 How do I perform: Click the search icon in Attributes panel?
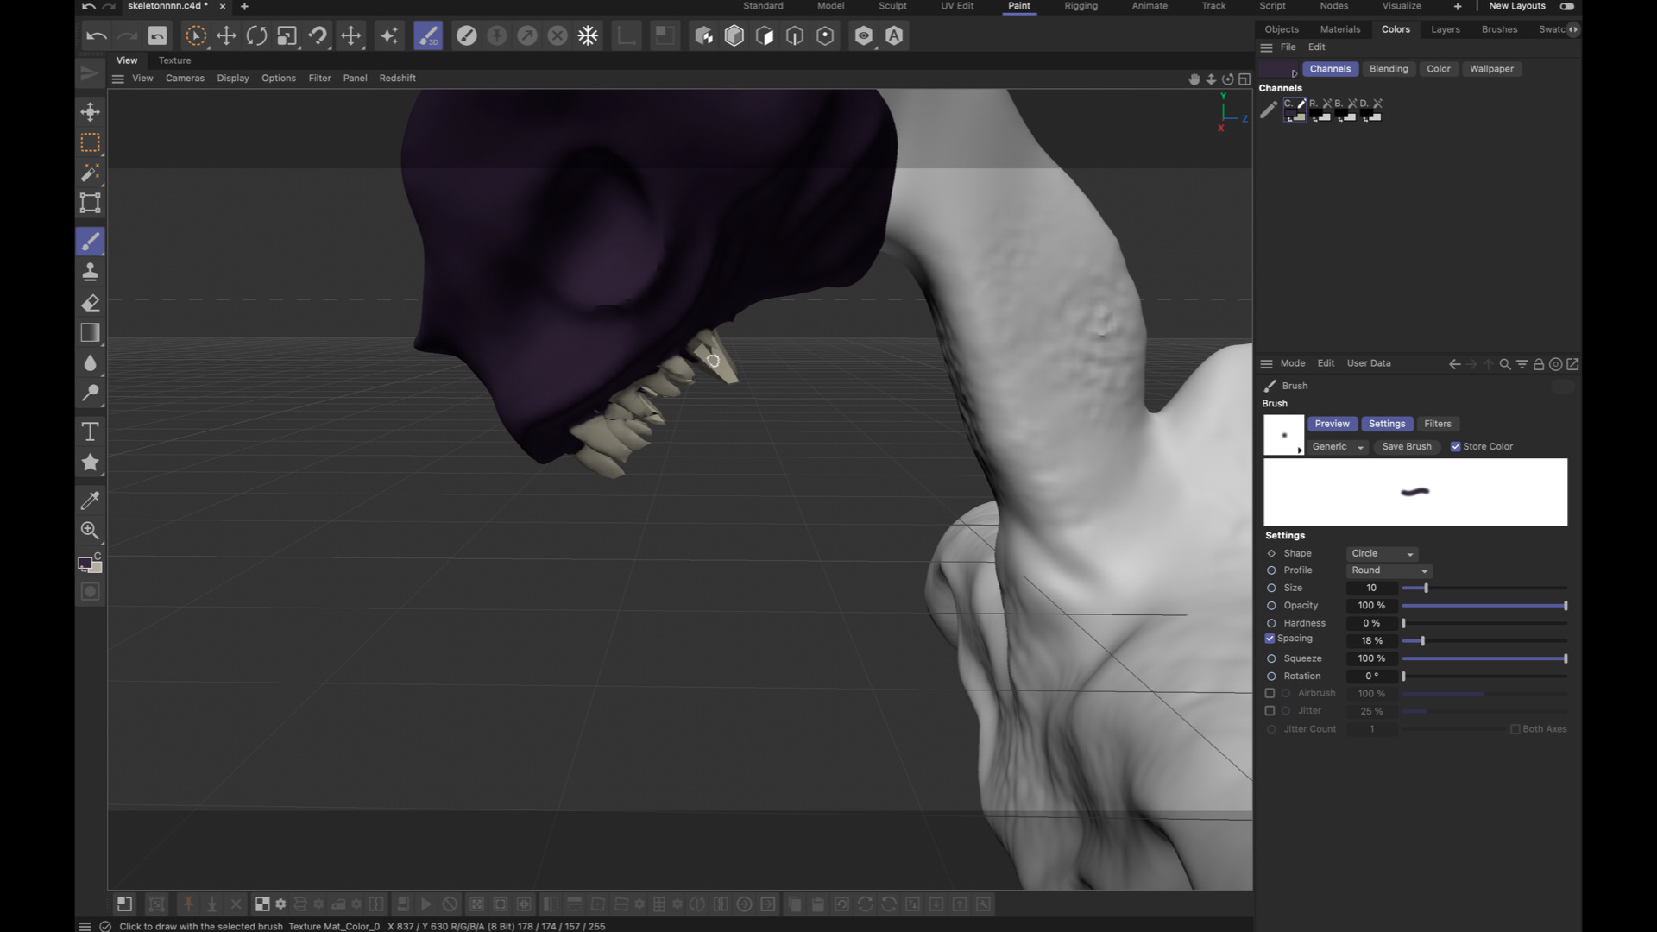point(1505,364)
